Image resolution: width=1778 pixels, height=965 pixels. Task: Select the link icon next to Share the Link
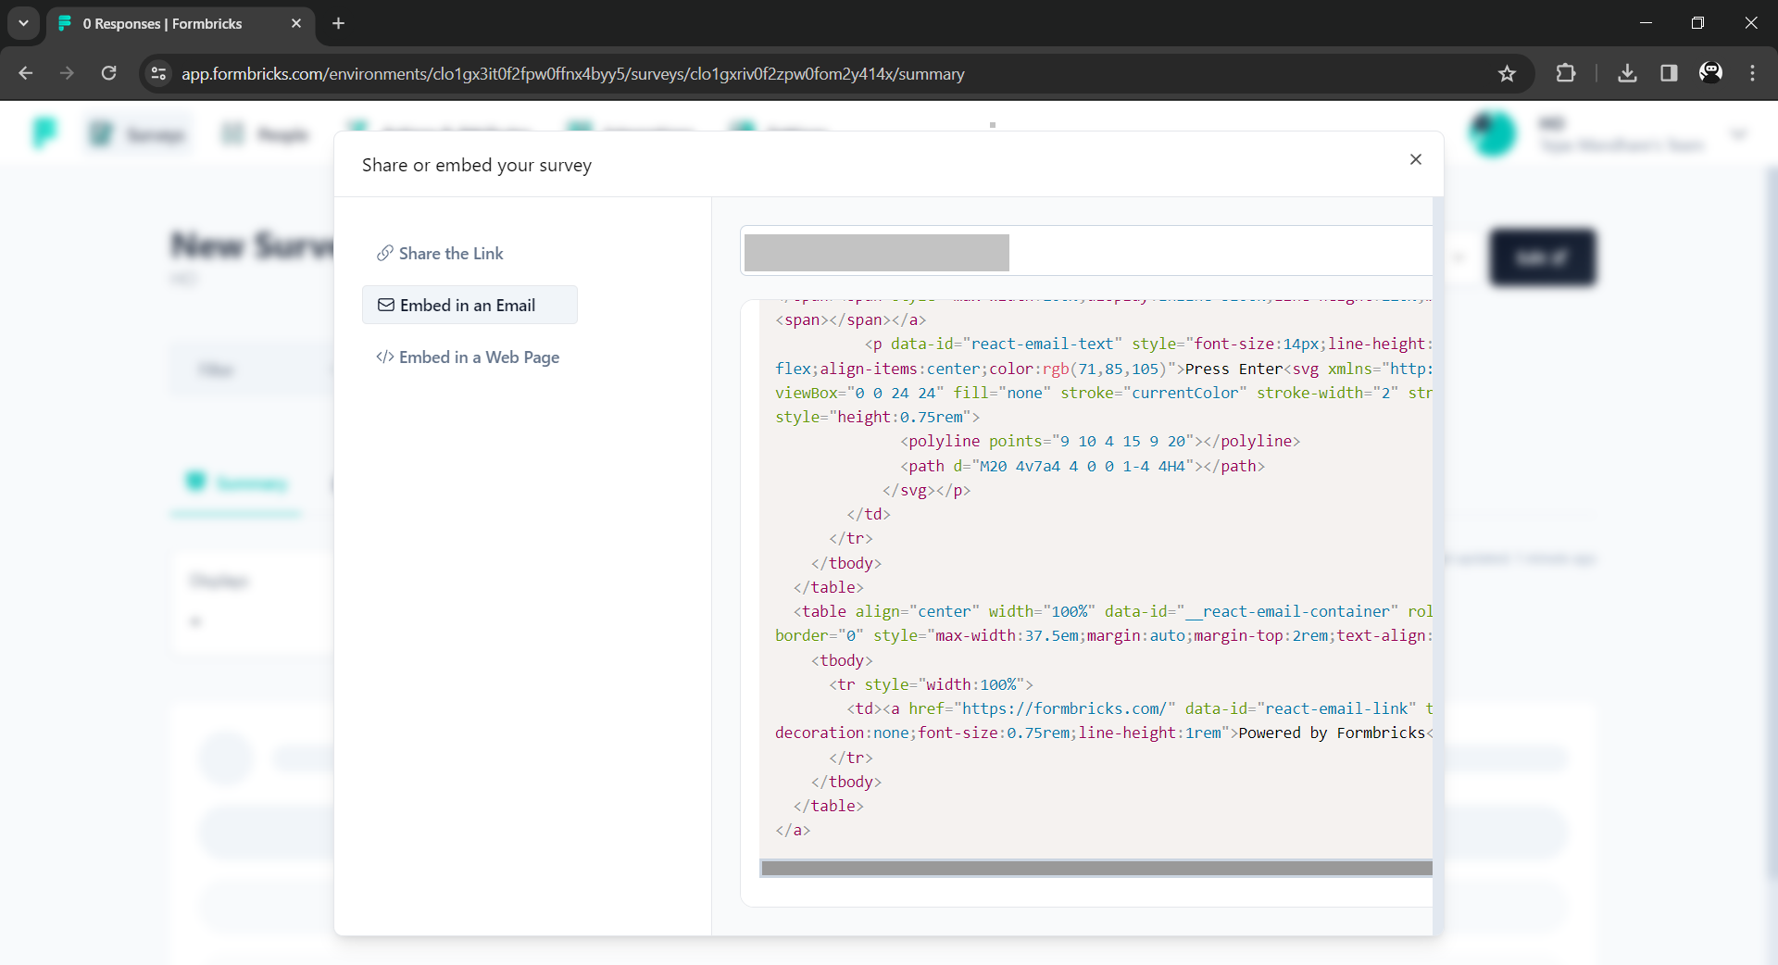(384, 253)
